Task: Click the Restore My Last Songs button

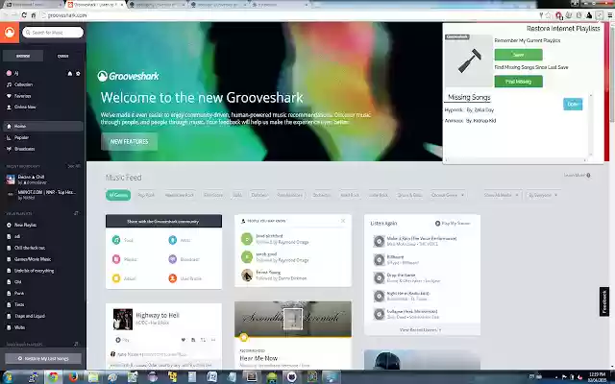Action: (43, 358)
